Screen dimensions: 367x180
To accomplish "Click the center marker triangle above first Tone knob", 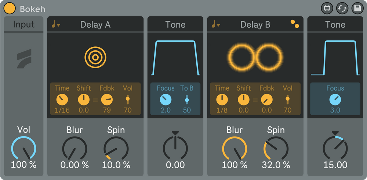I will point(175,133).
